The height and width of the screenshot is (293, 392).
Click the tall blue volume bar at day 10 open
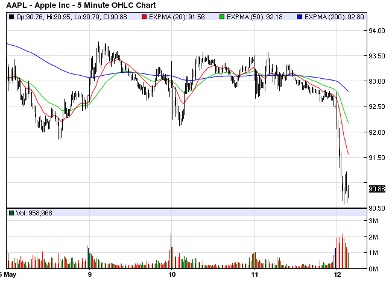tap(171, 251)
